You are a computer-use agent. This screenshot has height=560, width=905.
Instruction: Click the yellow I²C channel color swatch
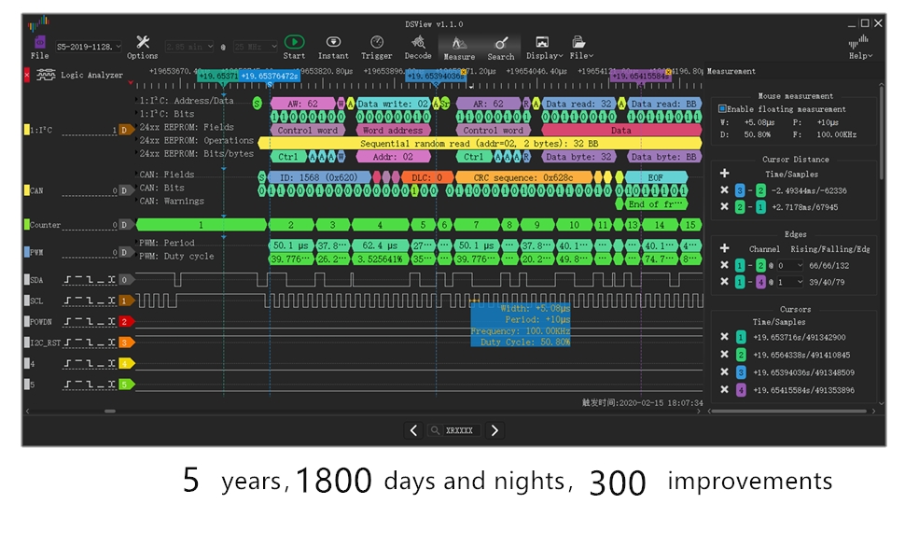[x=26, y=130]
